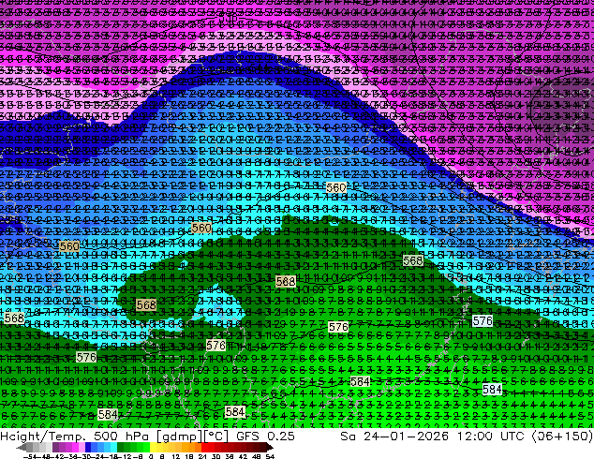Click the 568 contour label at the left edge
The image size is (594, 459).
[x=14, y=318]
